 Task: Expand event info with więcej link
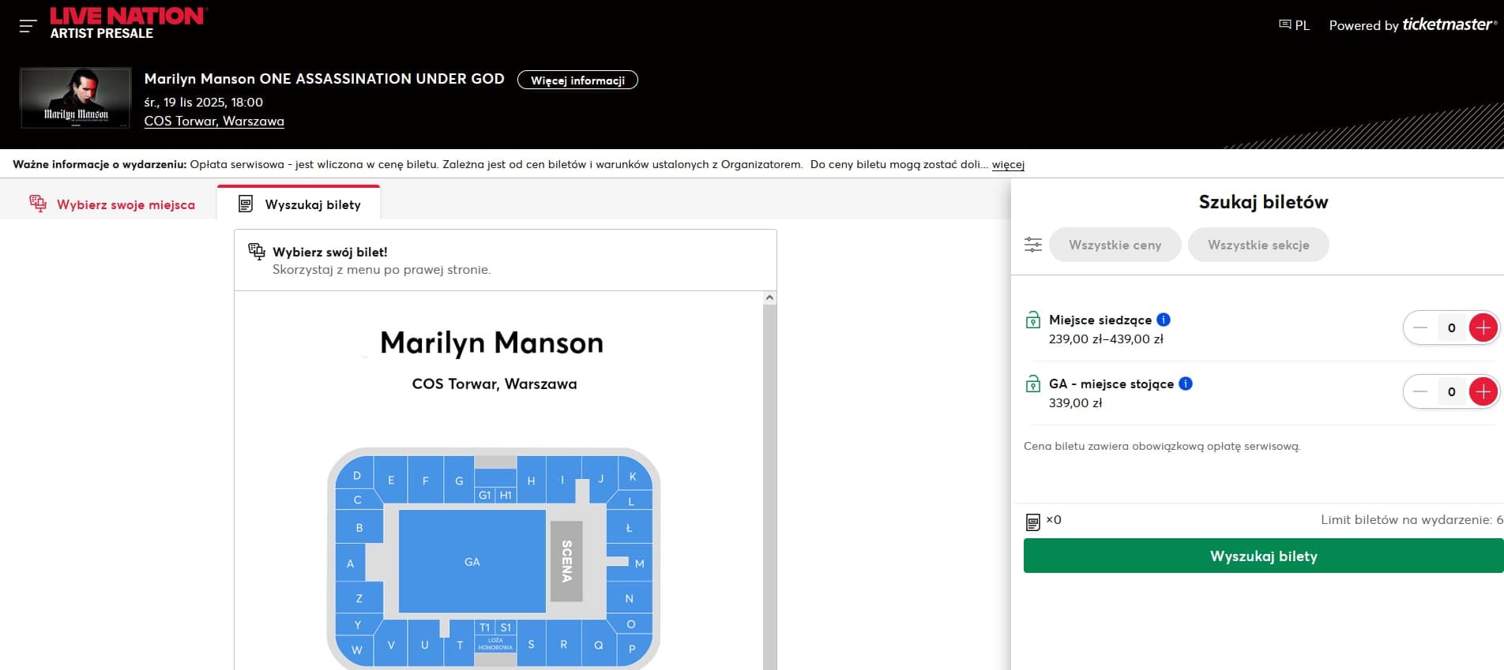1008,164
